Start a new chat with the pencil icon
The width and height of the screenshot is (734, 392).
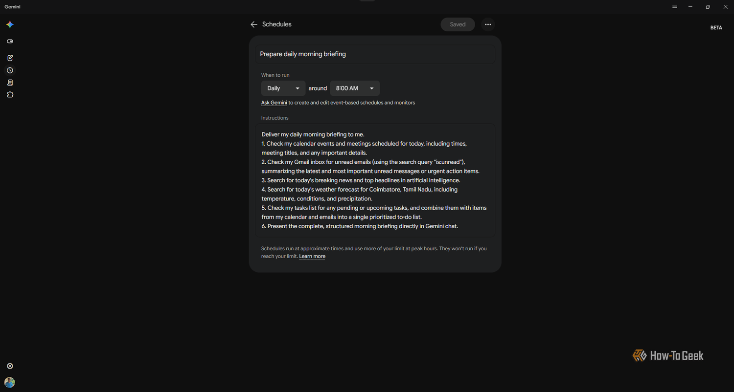[x=10, y=58]
